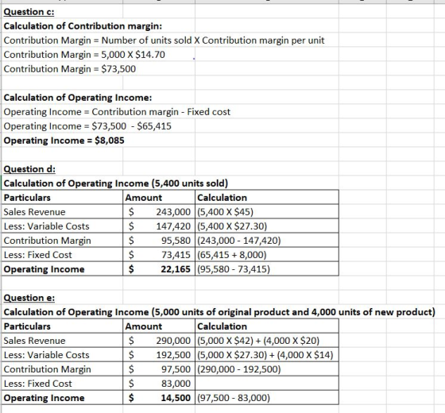Select amount cell 73,415
Viewport: 445px width, 413px height.
pyautogui.click(x=159, y=255)
